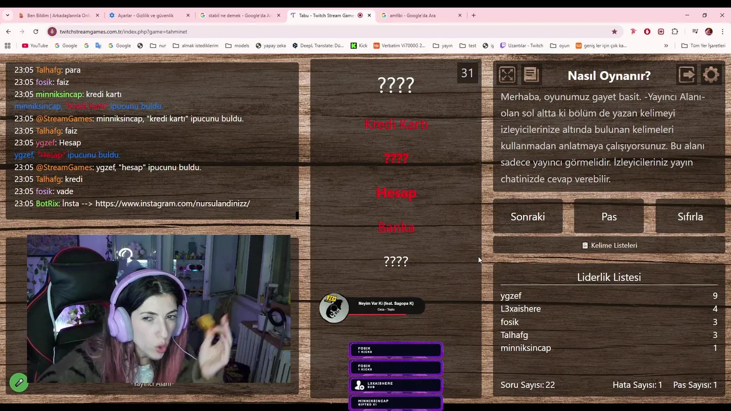The image size is (731, 411).
Task: Open the Chrome extensions puzzle icon
Action: (x=675, y=31)
